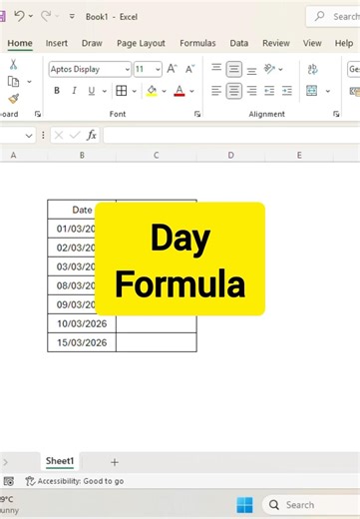This screenshot has width=360, height=519.
Task: Select the cell containing 10/03/2026
Action: [82, 323]
